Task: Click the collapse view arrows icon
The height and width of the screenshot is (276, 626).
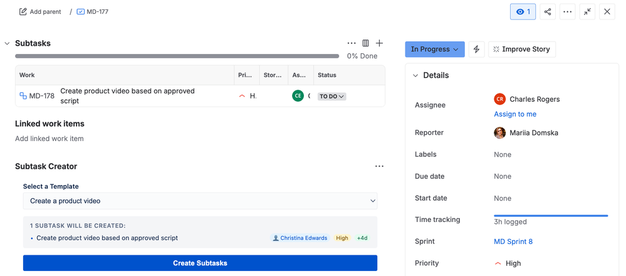Action: click(x=587, y=11)
